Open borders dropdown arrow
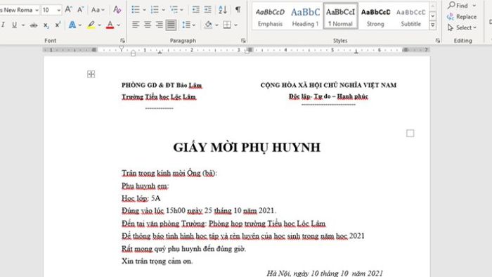The height and width of the screenshot is (277, 492). 235,25
